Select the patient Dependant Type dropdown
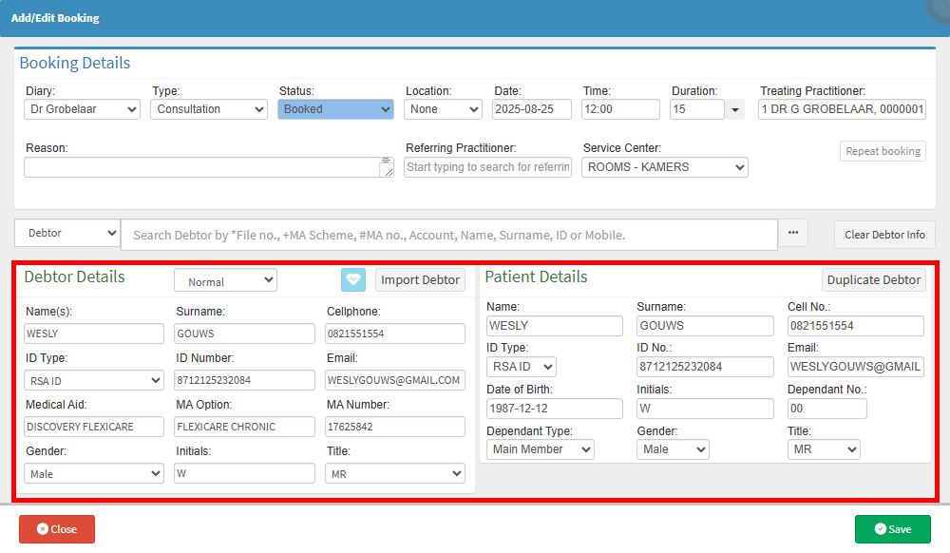 [540, 449]
